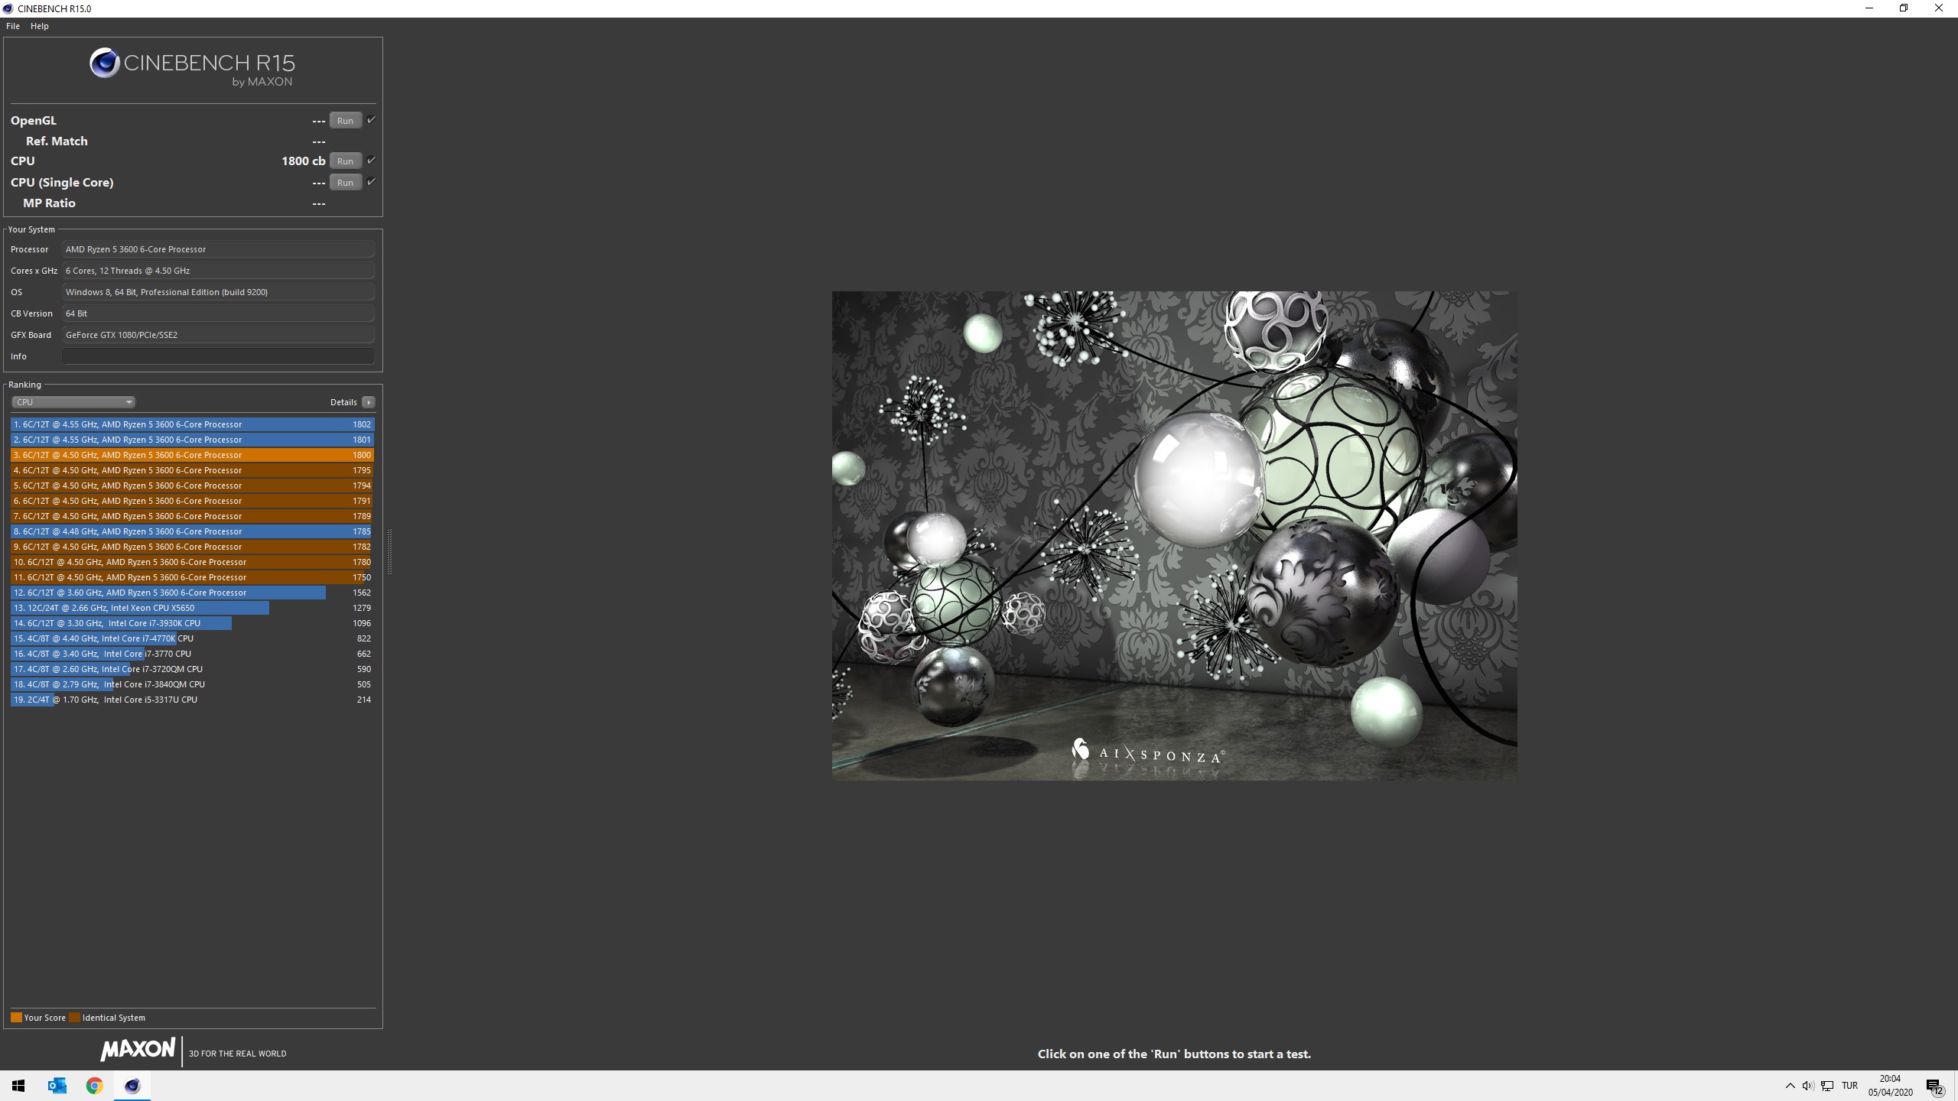The height and width of the screenshot is (1101, 1958).
Task: Toggle the CPU Single Core checkbox
Action: 371,182
